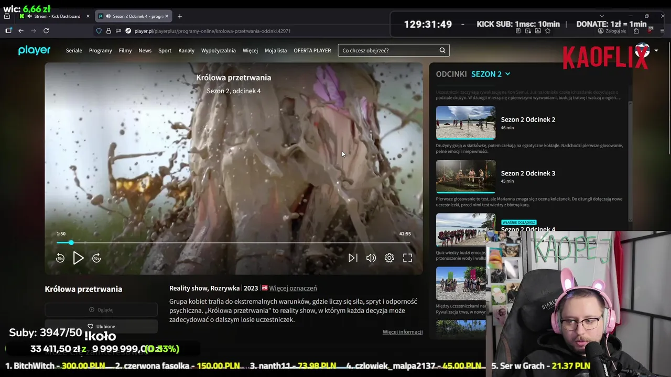Click the browser forward arrow
Screen dimensions: 671x377
click(34, 31)
